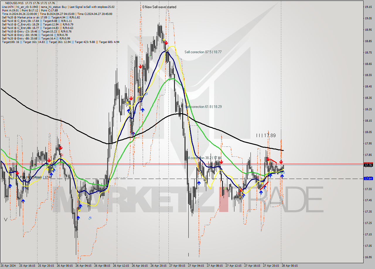Click the '27 Apr 20:15' time label
This screenshot has height=269, width=375.
click(271, 266)
